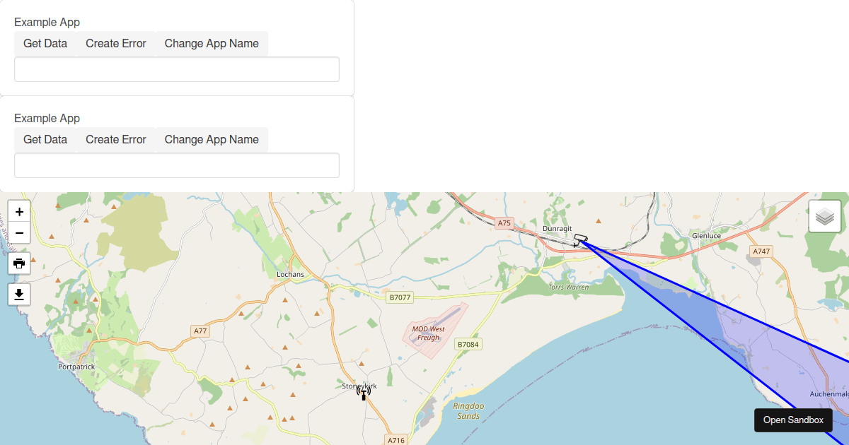This screenshot has width=849, height=445.
Task: Click the antenna's signal transmitter symbol
Action: [362, 389]
